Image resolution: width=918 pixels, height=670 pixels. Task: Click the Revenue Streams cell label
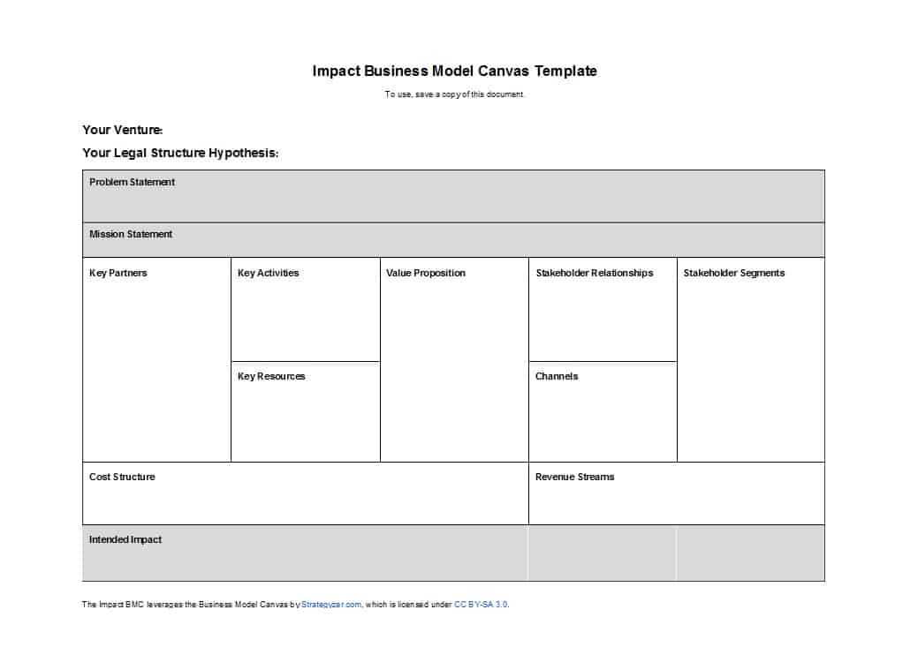pyautogui.click(x=574, y=477)
